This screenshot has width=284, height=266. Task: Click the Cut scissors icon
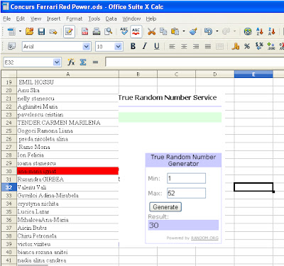[x=151, y=31]
